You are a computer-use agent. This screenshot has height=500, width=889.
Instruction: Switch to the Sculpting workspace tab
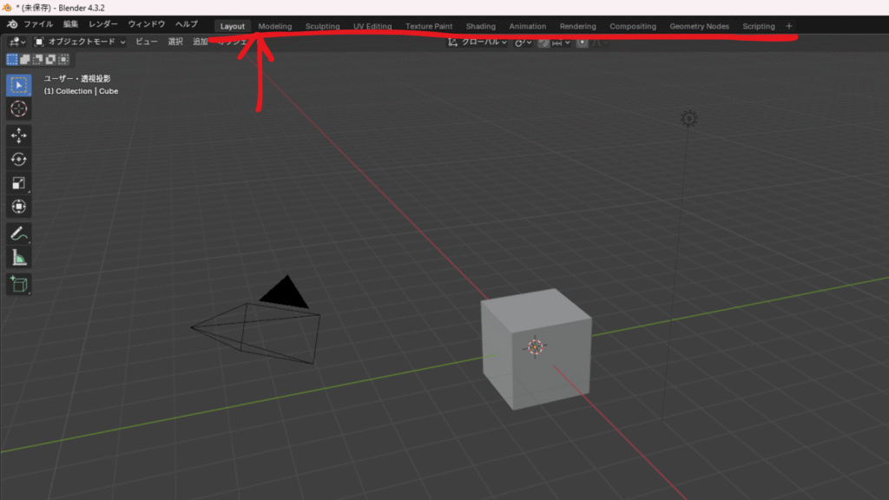click(322, 26)
